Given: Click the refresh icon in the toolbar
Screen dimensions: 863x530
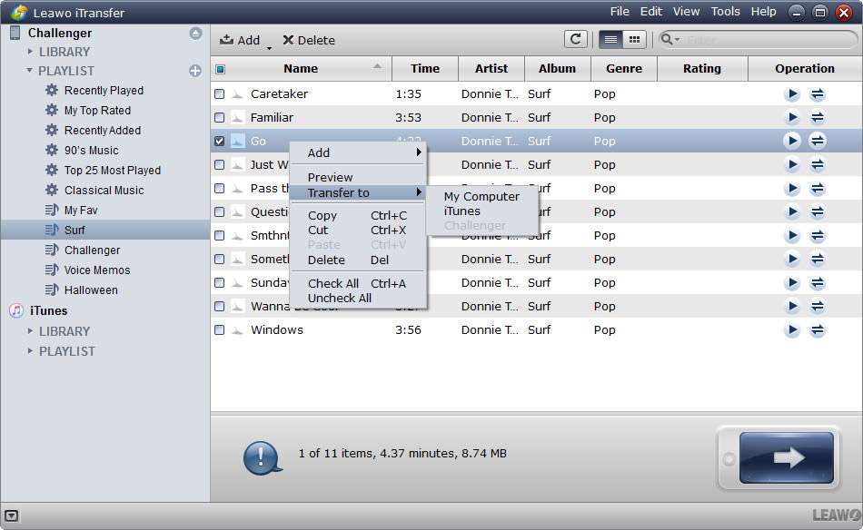Looking at the screenshot, I should (x=575, y=39).
